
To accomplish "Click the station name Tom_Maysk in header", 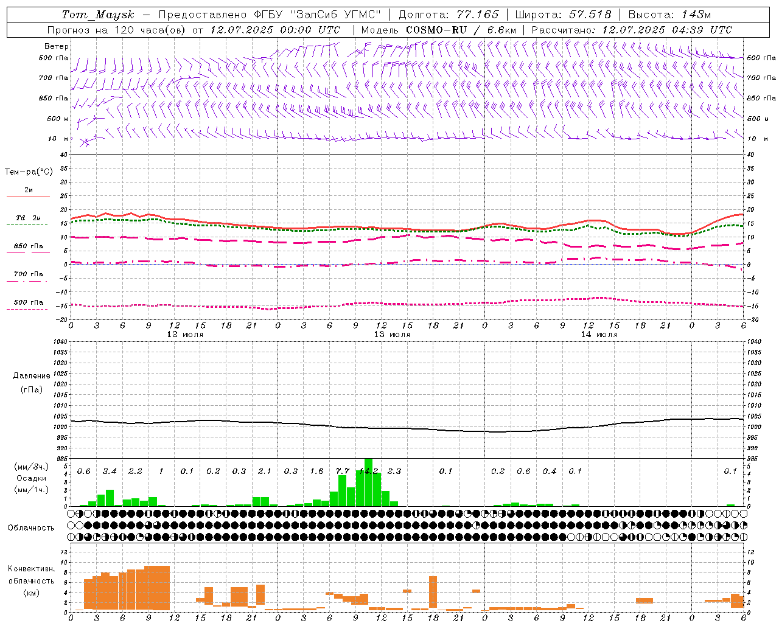I will coord(98,15).
